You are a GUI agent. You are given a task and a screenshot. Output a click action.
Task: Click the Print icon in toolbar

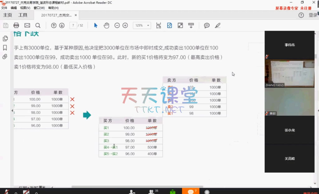pyautogui.click(x=16, y=25)
